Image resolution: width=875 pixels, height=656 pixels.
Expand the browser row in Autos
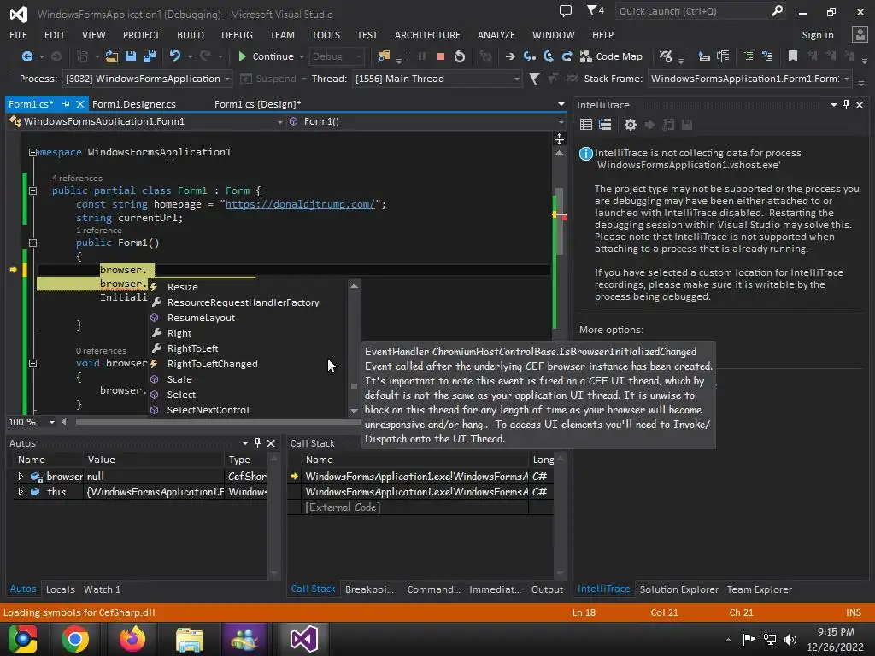pos(21,477)
